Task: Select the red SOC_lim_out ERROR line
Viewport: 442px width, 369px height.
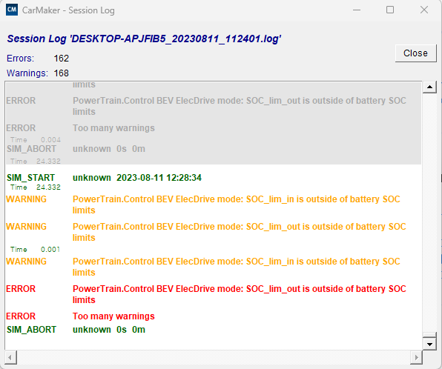Action: (206, 294)
